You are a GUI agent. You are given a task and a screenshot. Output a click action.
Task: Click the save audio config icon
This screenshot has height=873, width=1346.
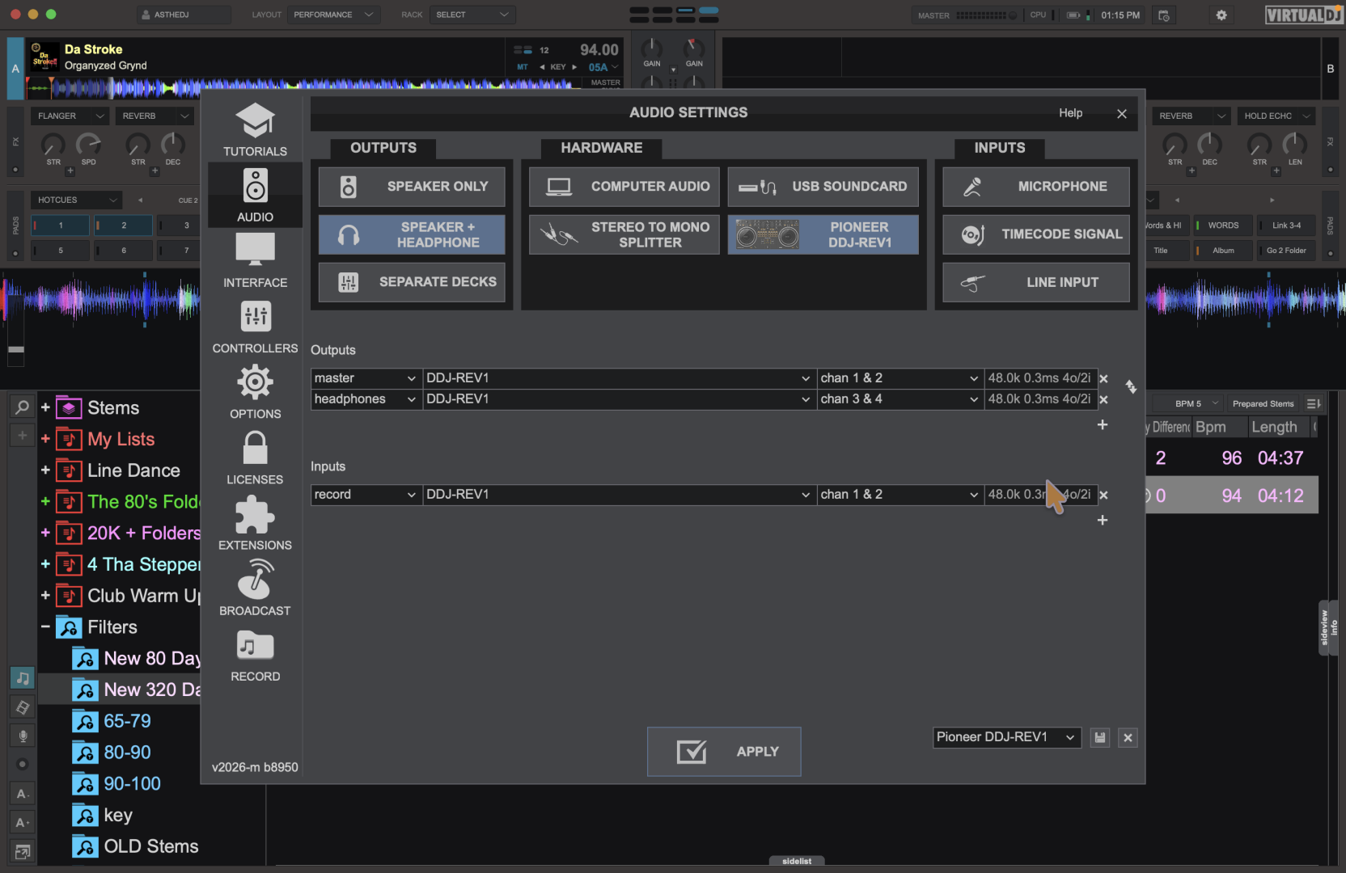[1099, 737]
